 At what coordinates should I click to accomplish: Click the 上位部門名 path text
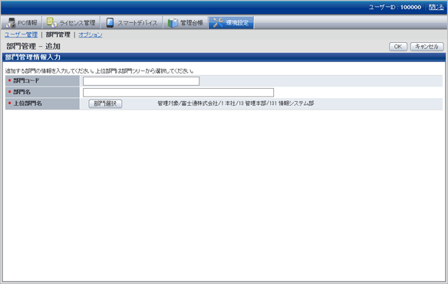[x=236, y=103]
